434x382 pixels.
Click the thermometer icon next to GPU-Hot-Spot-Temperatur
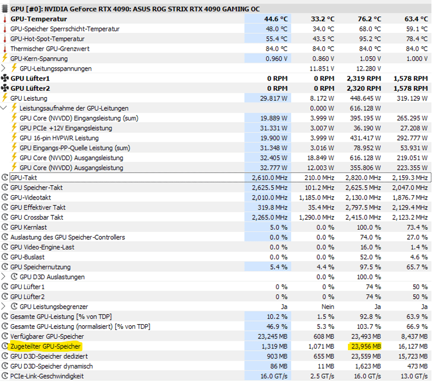(5, 39)
